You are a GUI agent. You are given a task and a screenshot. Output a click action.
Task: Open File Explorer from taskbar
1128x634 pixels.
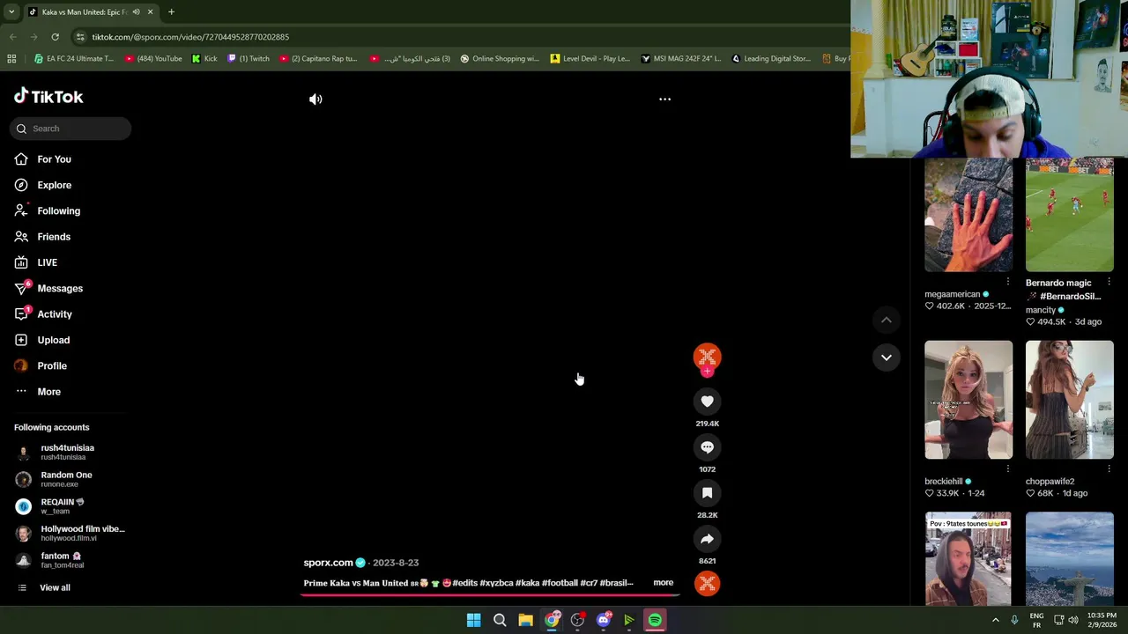click(x=525, y=621)
